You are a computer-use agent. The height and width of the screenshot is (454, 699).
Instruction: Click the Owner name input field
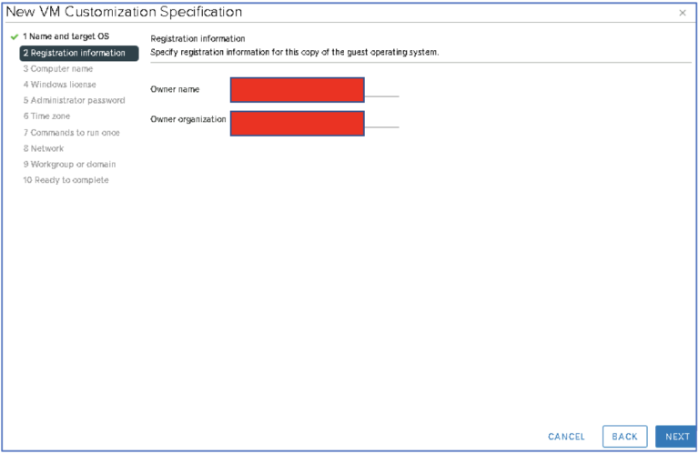(298, 89)
